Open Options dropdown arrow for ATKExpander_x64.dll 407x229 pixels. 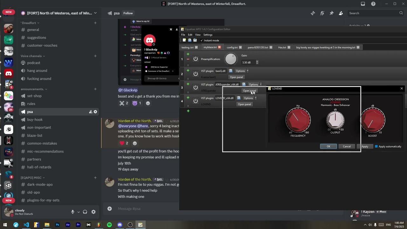(x=261, y=85)
